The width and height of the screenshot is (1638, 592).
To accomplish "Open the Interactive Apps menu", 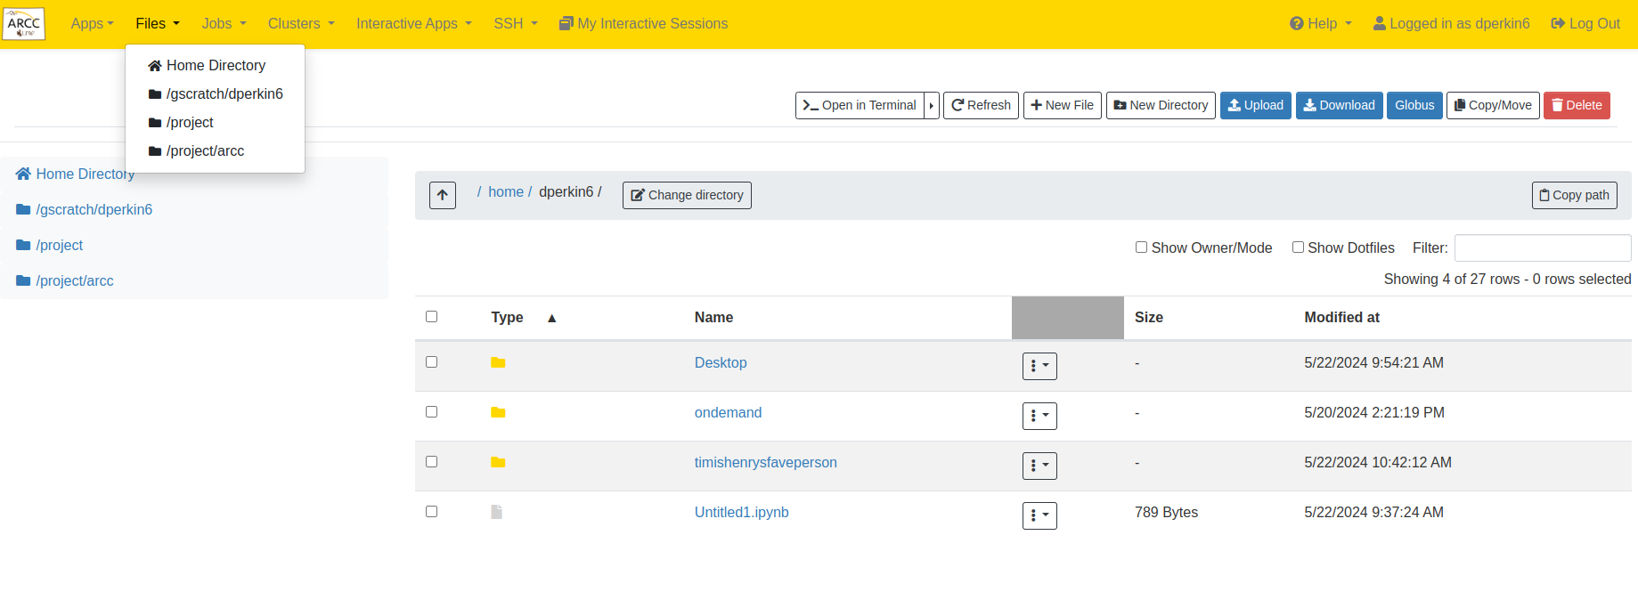I will click(x=414, y=24).
